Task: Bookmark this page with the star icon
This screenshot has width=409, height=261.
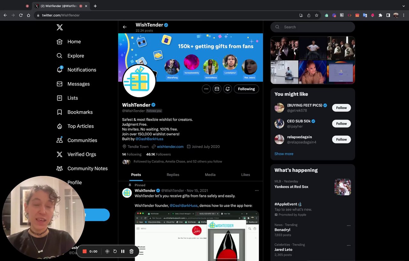Action: pyautogui.click(x=317, y=15)
